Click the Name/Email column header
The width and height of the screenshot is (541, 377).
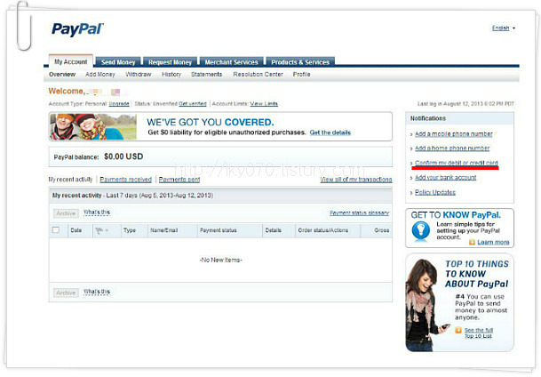point(163,230)
